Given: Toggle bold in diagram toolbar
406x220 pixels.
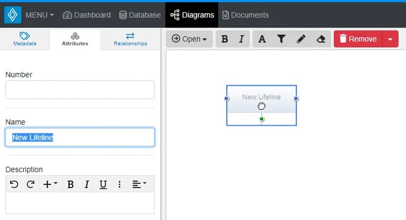Looking at the screenshot, I should (224, 39).
